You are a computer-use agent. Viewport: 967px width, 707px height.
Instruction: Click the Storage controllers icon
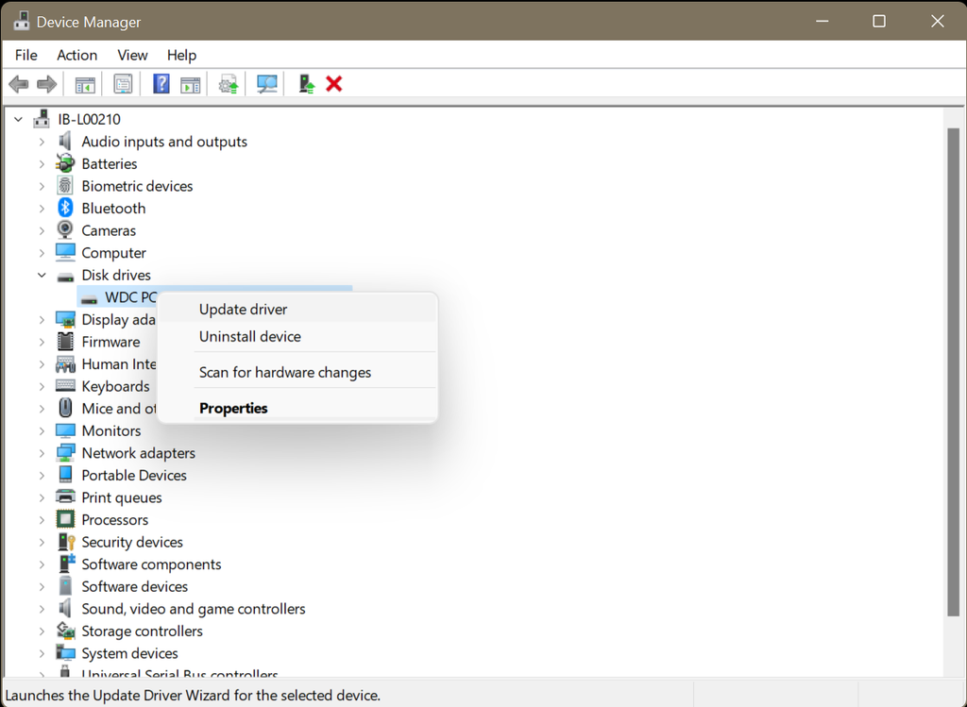click(x=65, y=631)
